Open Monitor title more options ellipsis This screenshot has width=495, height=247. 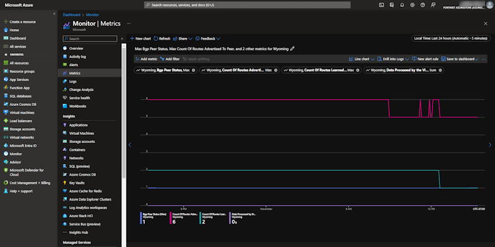129,24
